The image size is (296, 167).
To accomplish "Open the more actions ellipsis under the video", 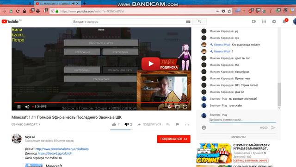I will [x=187, y=125].
